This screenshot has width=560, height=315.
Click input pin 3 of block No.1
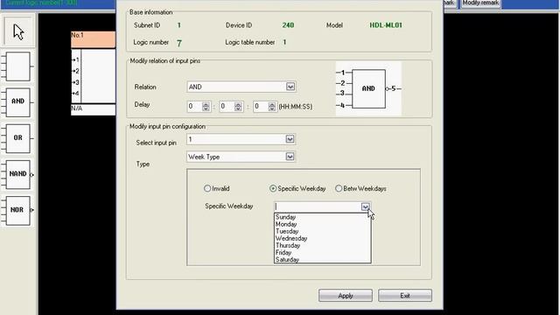pos(76,82)
